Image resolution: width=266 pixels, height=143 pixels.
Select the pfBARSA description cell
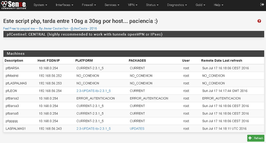click(12, 68)
